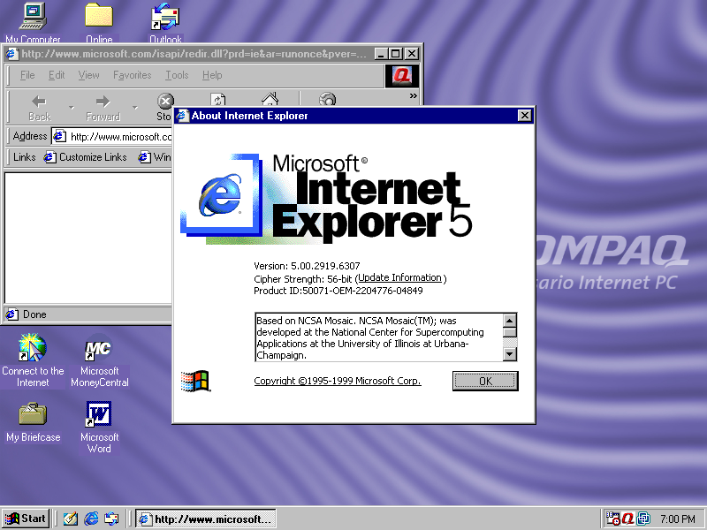This screenshot has height=530, width=707.
Task: Activate the microsoft.com taskbar button
Action: pos(206,519)
